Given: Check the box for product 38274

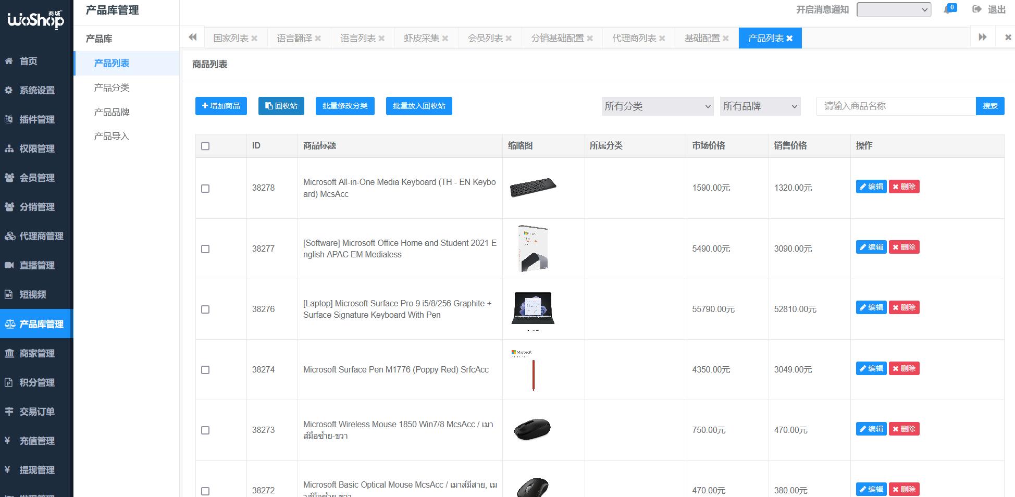Looking at the screenshot, I should (205, 370).
